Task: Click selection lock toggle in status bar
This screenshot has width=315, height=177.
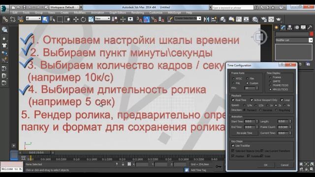Action: 123,164
